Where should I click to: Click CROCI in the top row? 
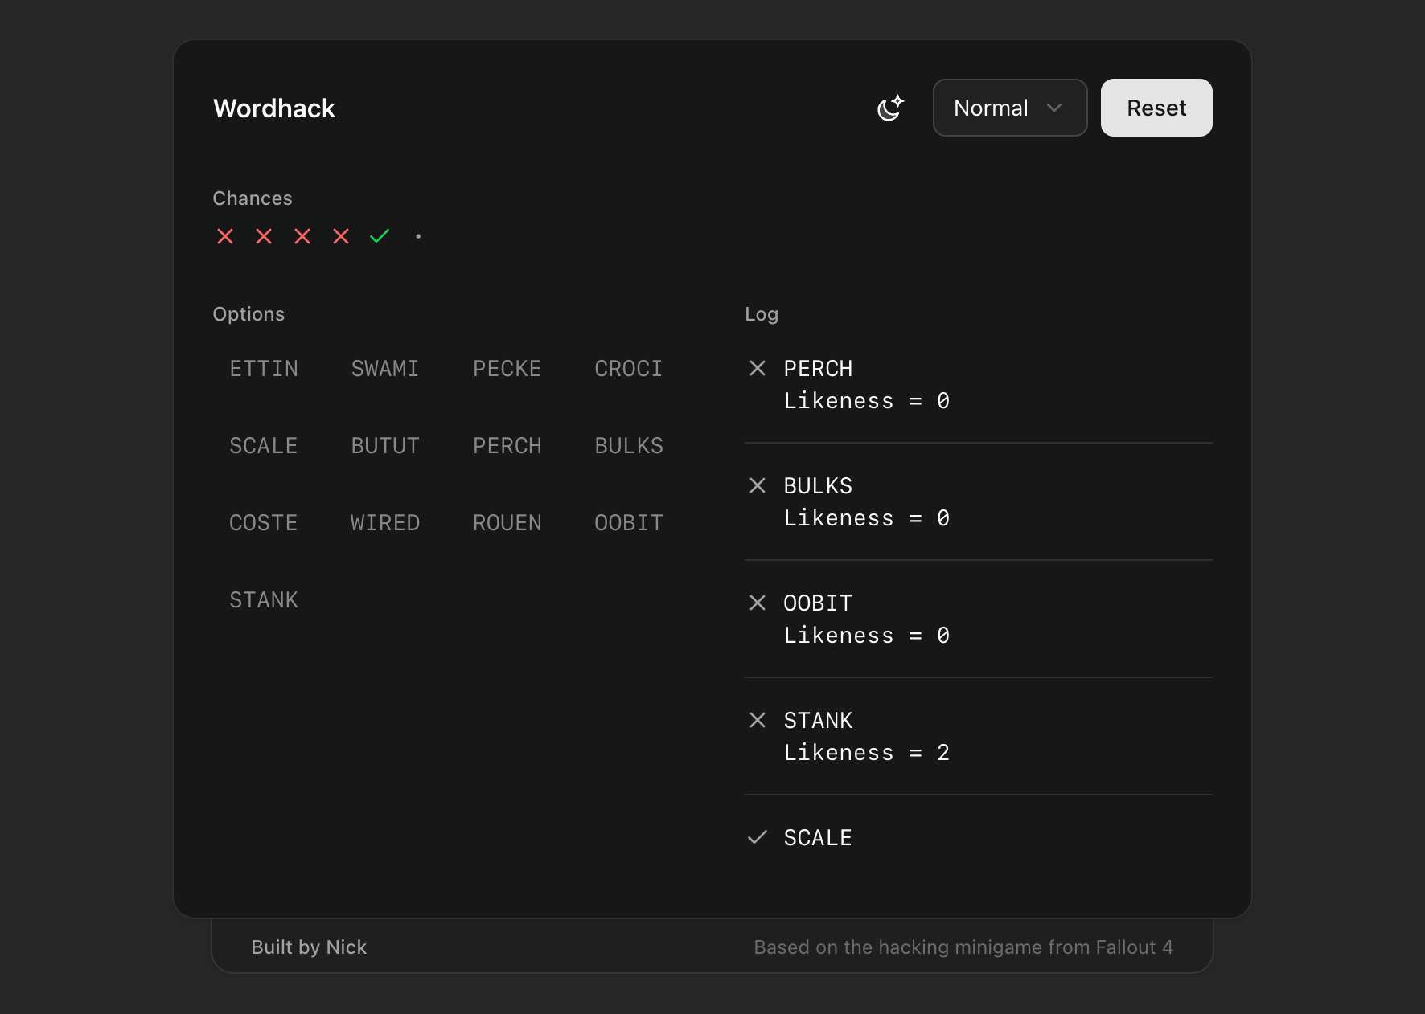629,369
